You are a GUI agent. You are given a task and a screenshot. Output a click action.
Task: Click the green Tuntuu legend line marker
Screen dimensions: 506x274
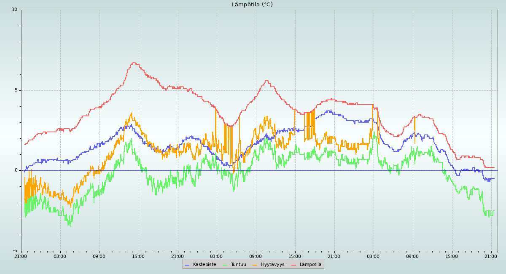[x=225, y=265]
